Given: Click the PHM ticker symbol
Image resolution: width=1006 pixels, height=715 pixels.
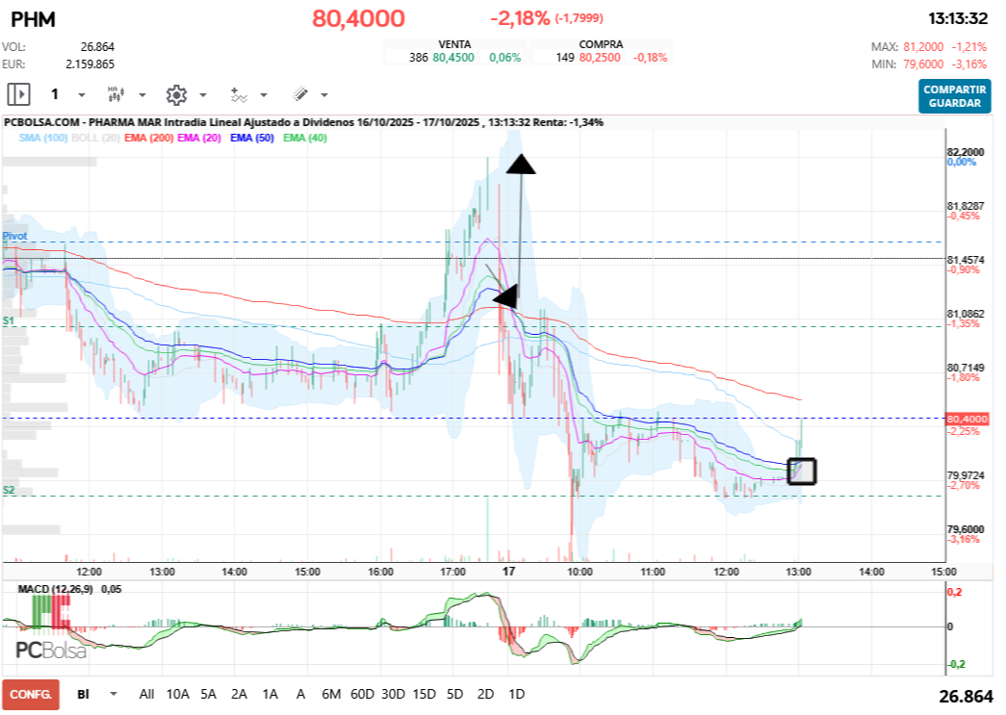Looking at the screenshot, I should pos(34,19).
